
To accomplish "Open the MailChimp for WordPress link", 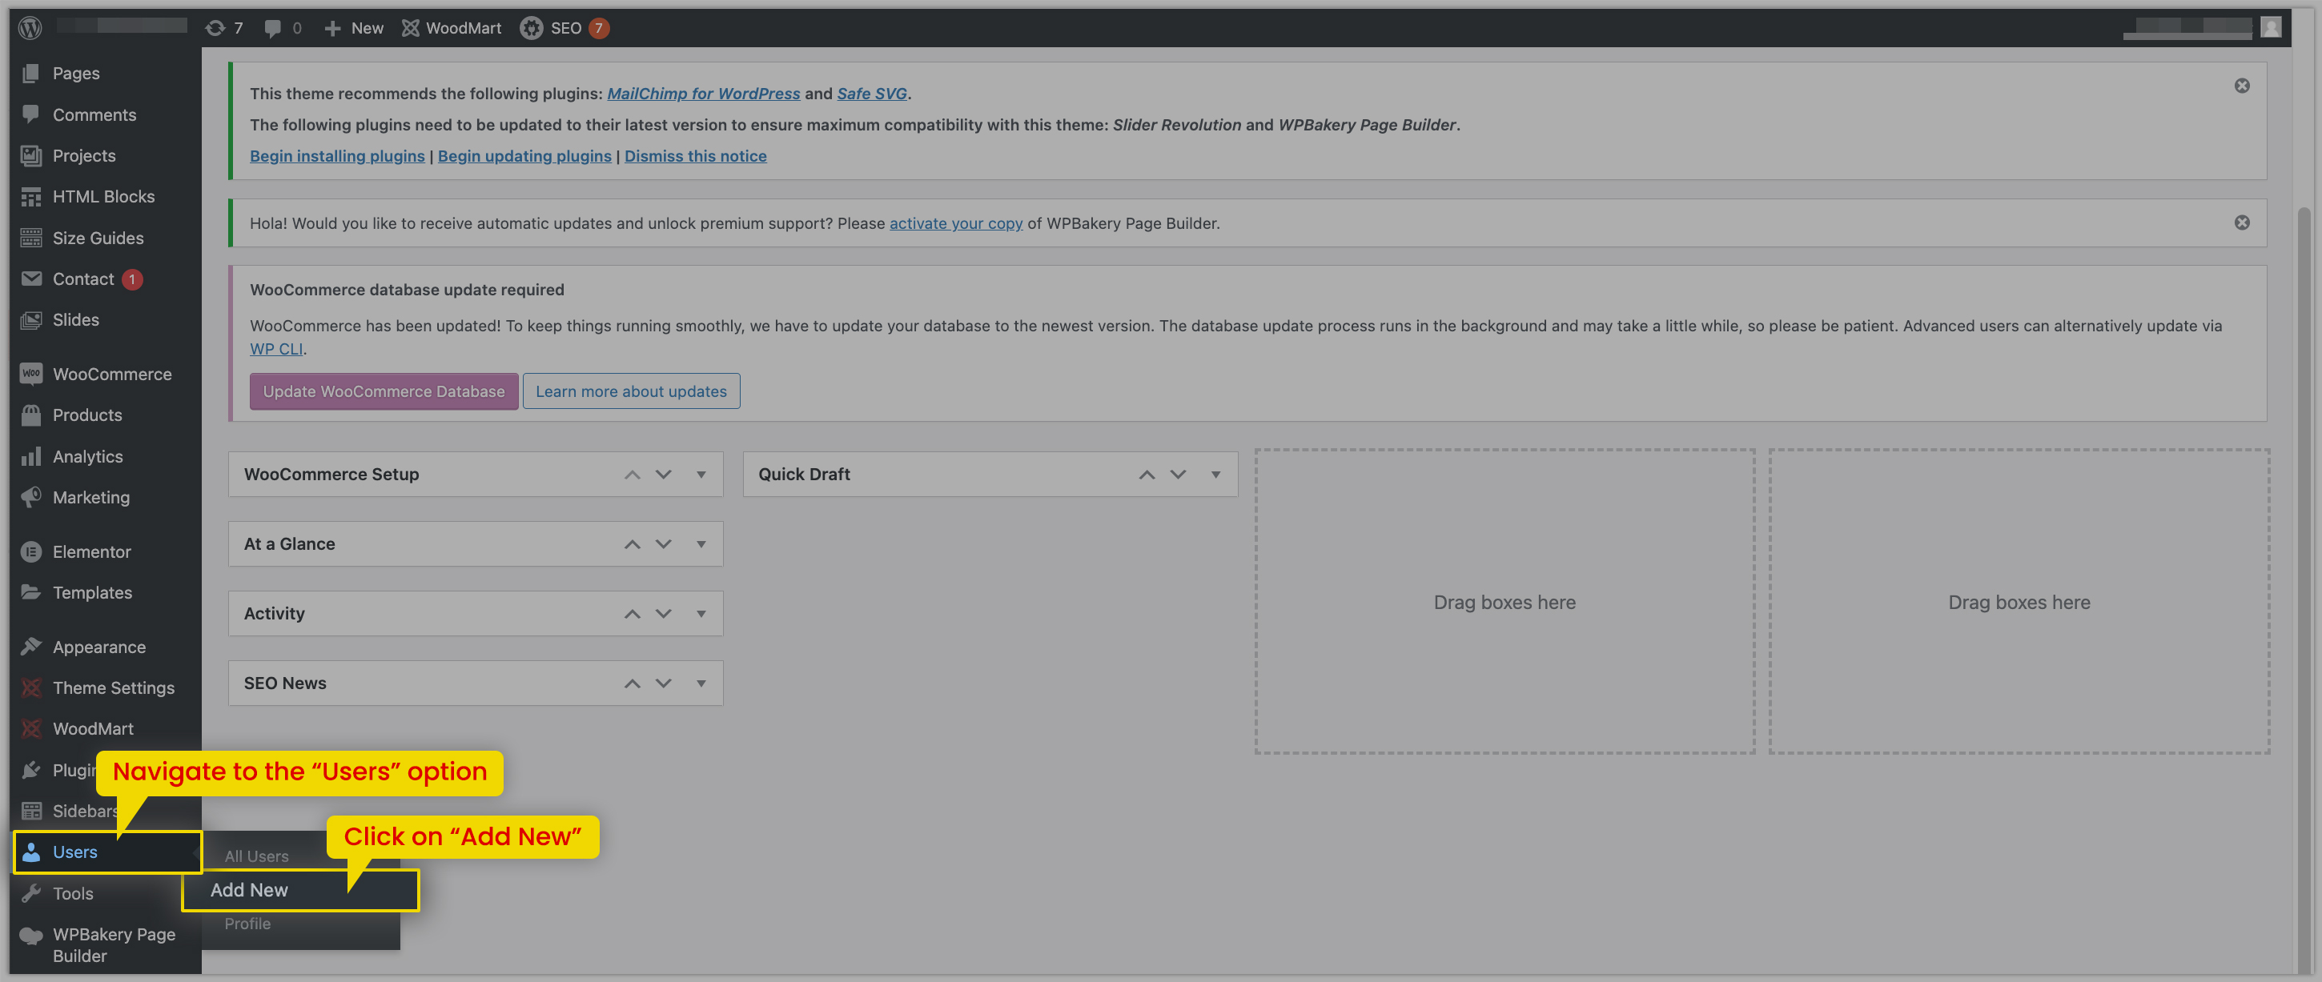I will [x=703, y=93].
